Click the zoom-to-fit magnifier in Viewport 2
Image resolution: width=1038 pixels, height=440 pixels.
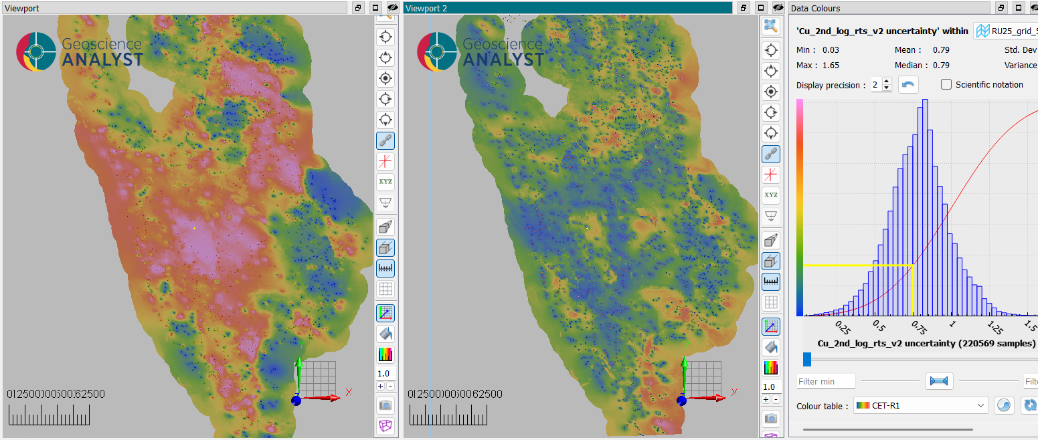771,26
